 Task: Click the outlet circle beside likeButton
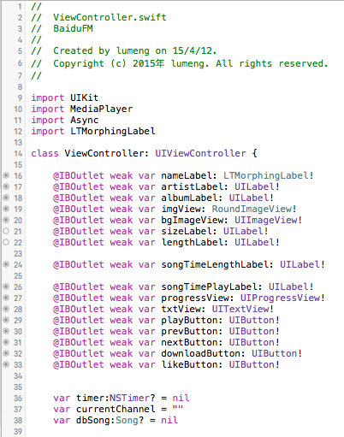click(6, 364)
